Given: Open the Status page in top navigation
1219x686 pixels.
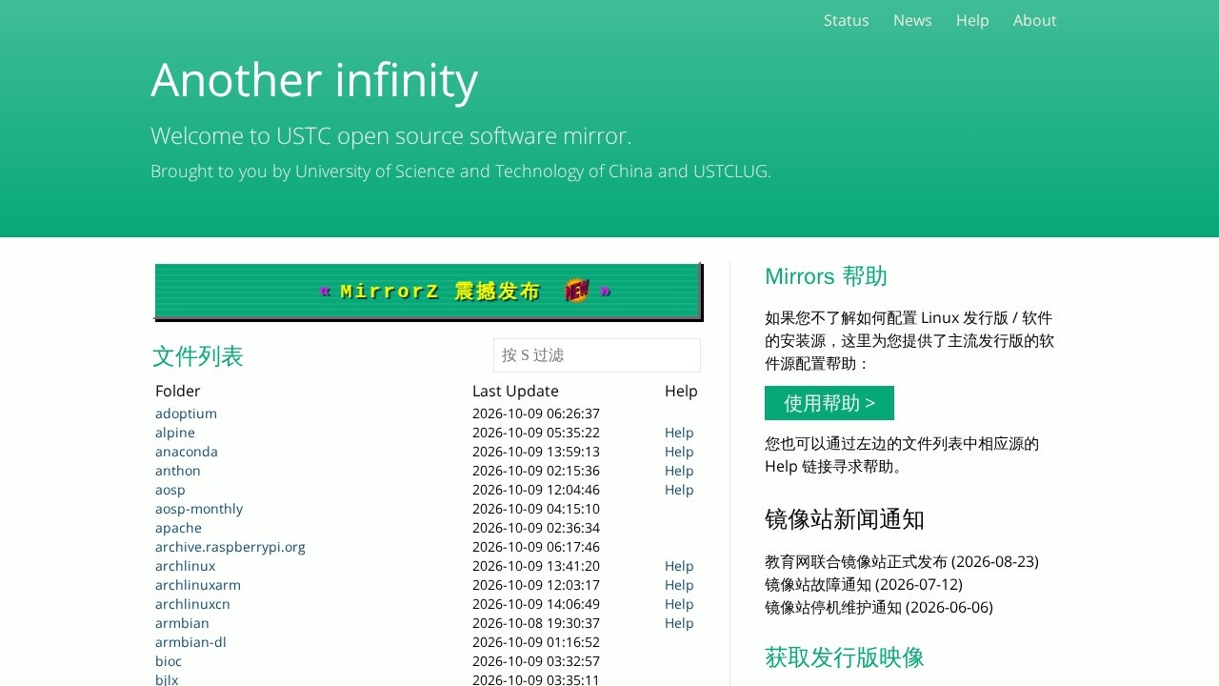Looking at the screenshot, I should (846, 20).
